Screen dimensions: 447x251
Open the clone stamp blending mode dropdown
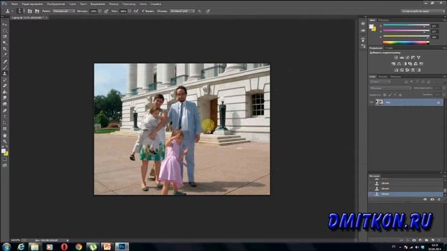click(64, 11)
